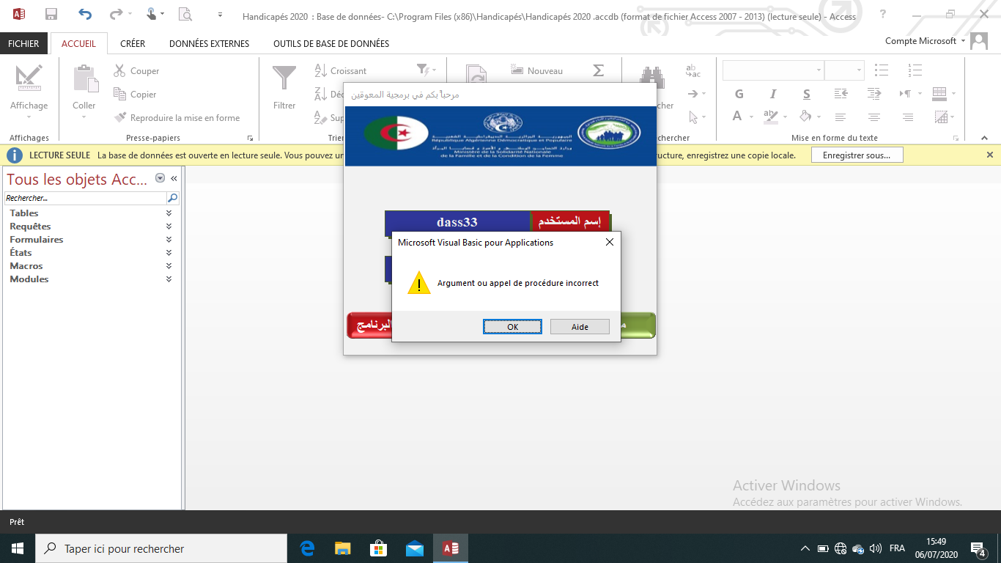Switch to OUTILS DE BASE DE DONNÉES tab
The width and height of the screenshot is (1001, 563).
pos(331,44)
